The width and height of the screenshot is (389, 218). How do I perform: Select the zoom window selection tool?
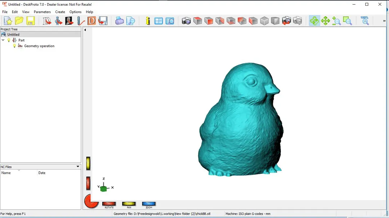pyautogui.click(x=347, y=21)
